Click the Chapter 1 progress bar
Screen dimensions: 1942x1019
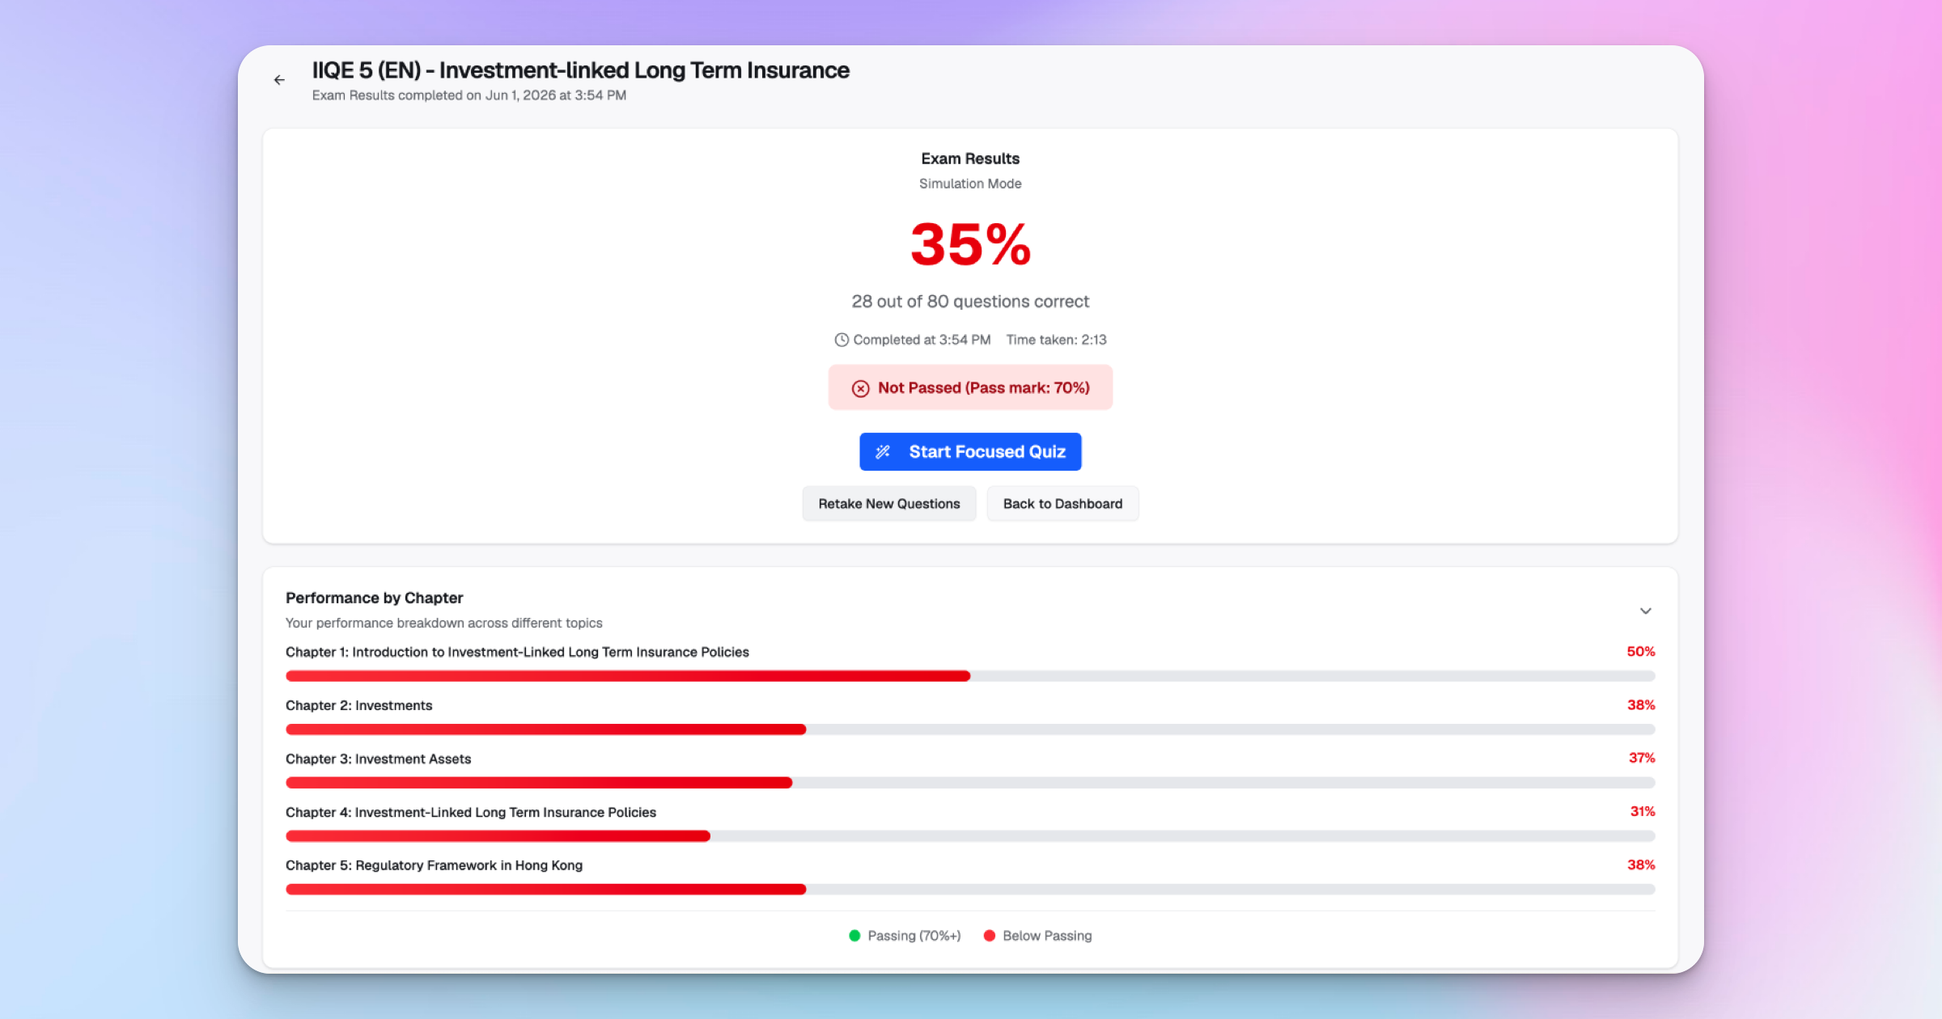point(970,676)
